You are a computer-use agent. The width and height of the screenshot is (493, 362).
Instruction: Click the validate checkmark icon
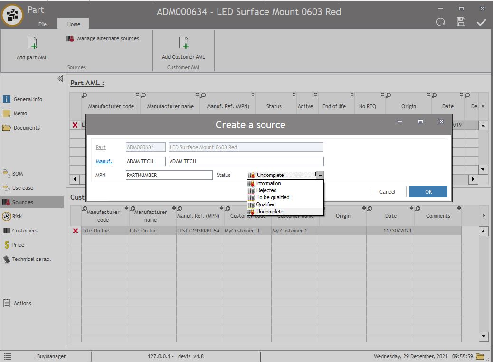coord(481,22)
